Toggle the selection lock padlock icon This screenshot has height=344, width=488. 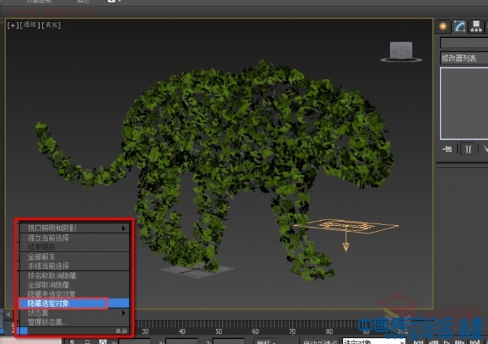click(x=87, y=342)
